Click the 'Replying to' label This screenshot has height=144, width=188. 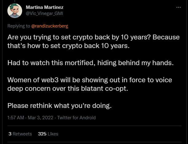tap(19, 26)
